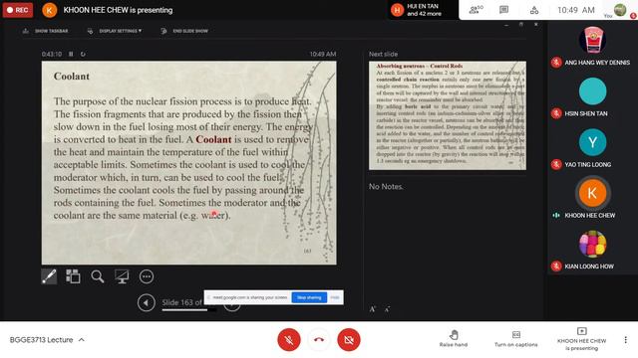
Task: Toggle the microphone mute button
Action: 289,340
